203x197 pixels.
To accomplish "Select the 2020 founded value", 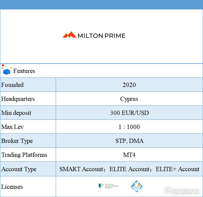I will [129, 85].
